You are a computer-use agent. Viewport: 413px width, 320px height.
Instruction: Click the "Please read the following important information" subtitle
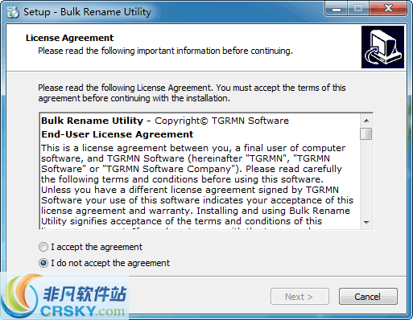pos(165,51)
